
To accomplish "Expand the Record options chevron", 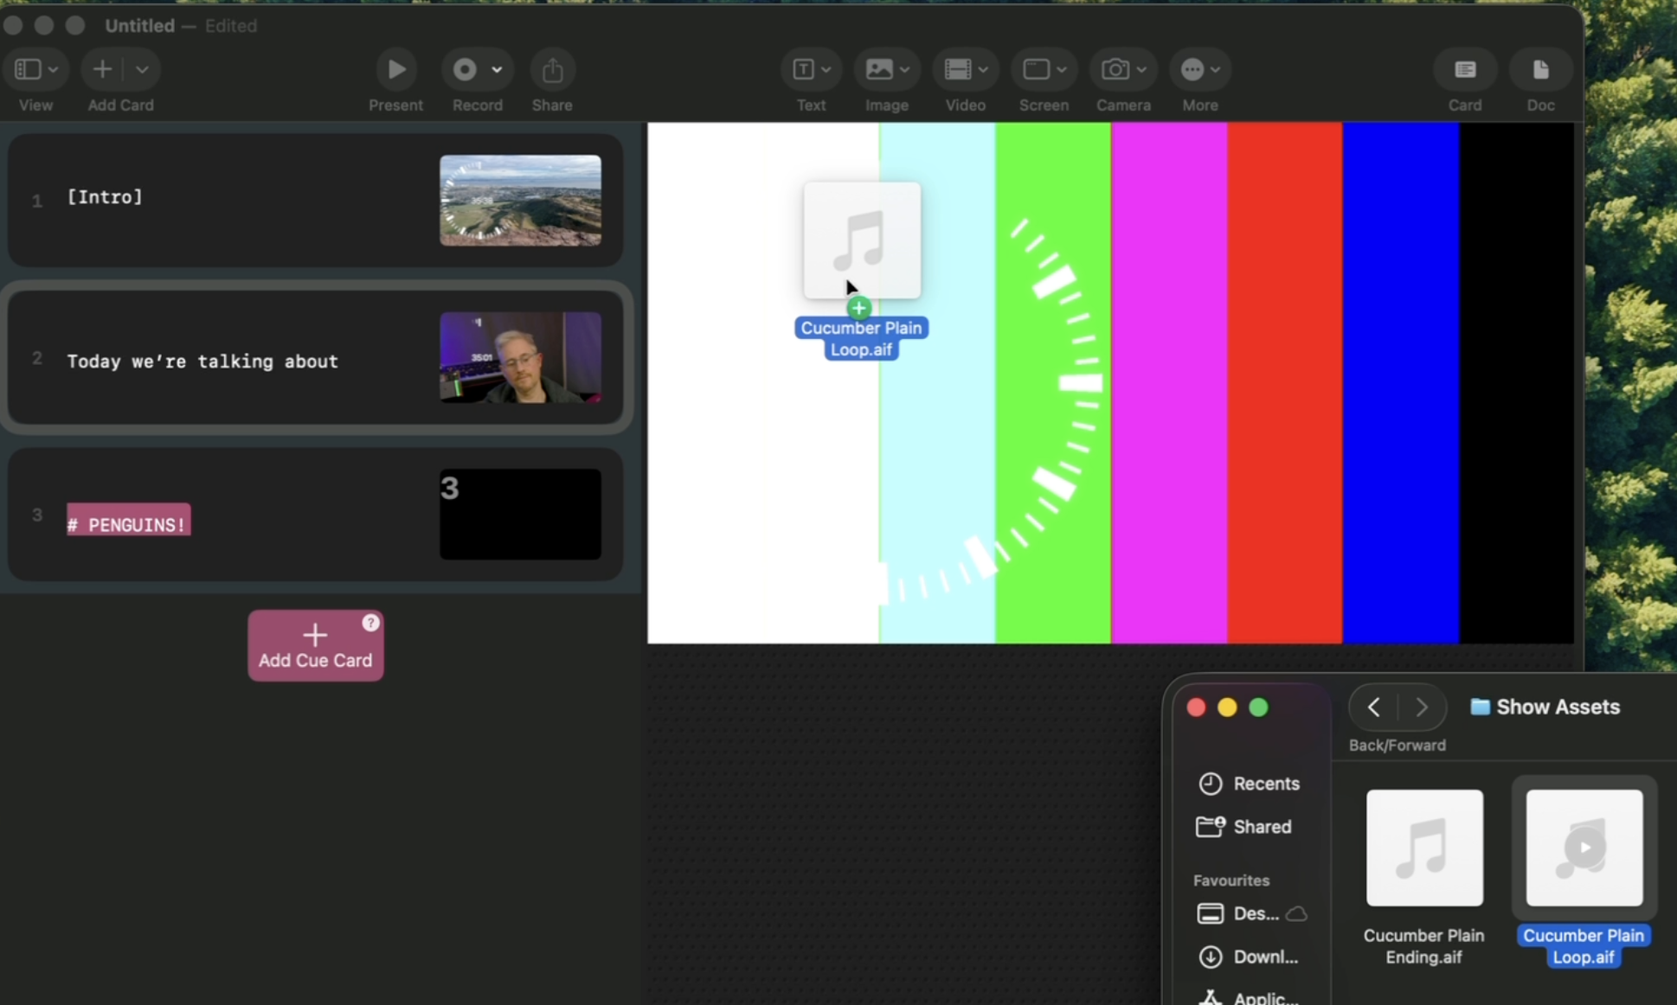I will (x=497, y=69).
